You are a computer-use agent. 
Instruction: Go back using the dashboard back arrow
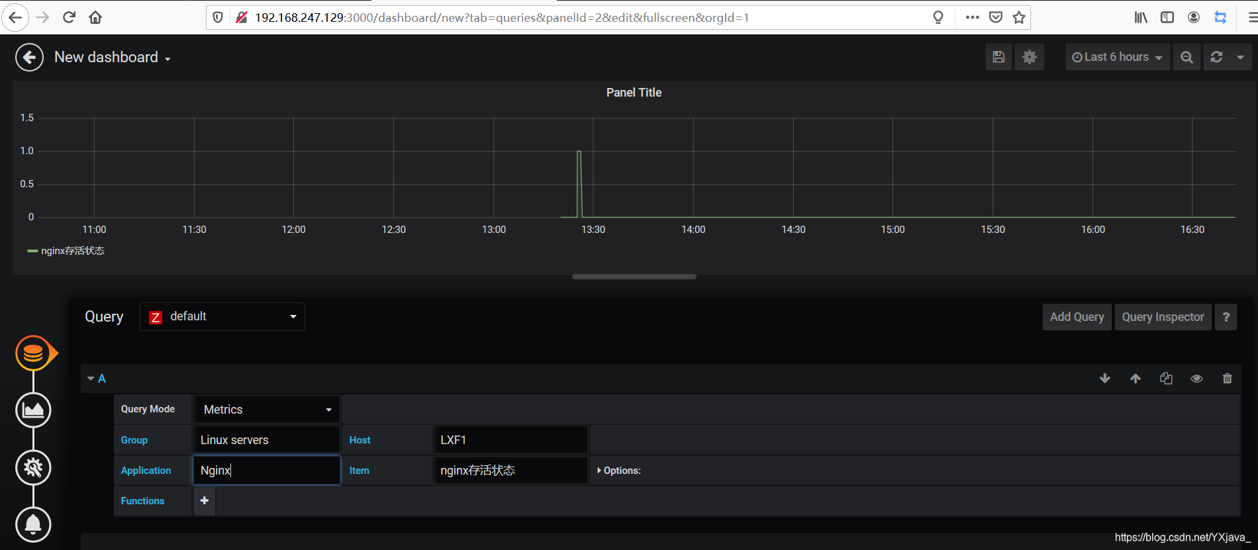coord(29,58)
